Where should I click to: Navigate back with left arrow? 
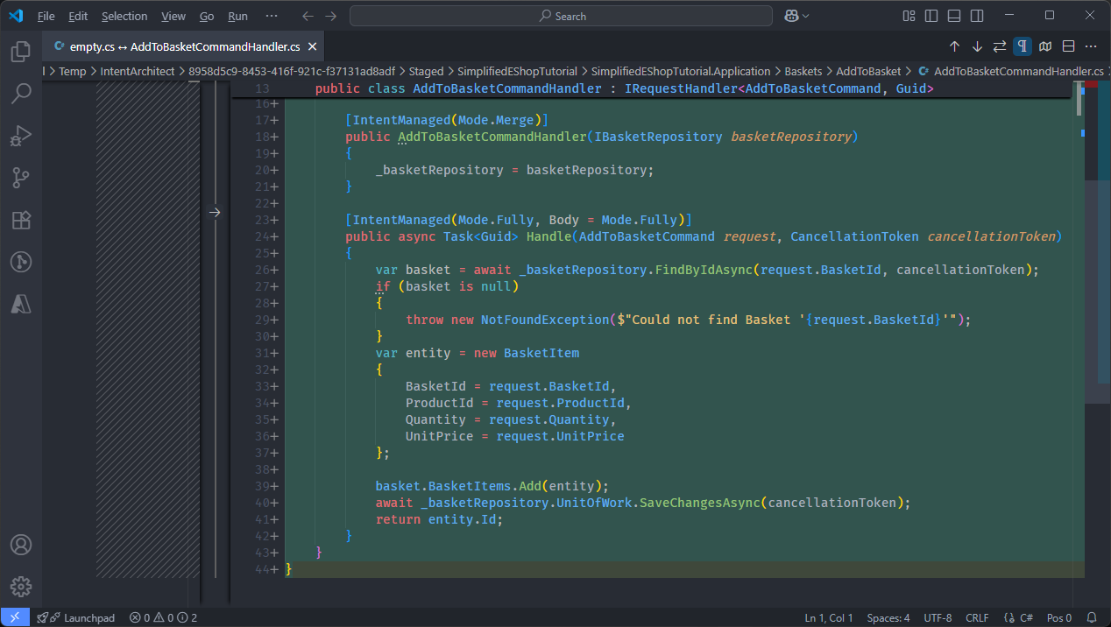[307, 16]
